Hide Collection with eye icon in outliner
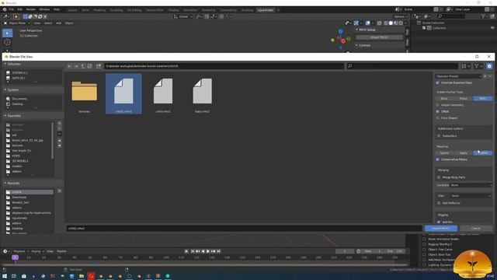 pos(492,28)
